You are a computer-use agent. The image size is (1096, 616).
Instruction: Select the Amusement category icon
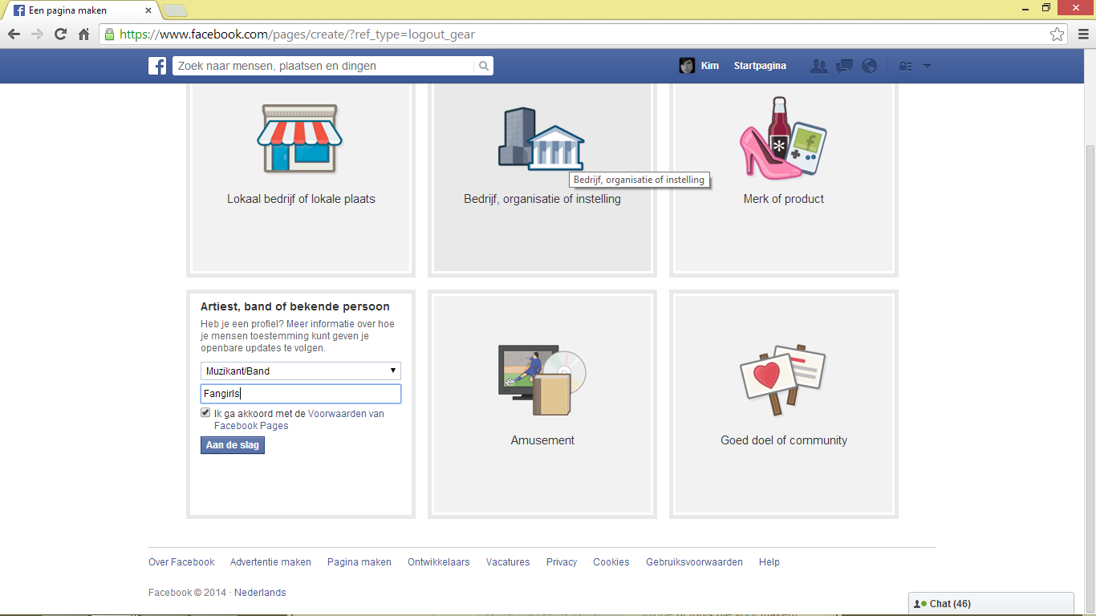tap(542, 380)
